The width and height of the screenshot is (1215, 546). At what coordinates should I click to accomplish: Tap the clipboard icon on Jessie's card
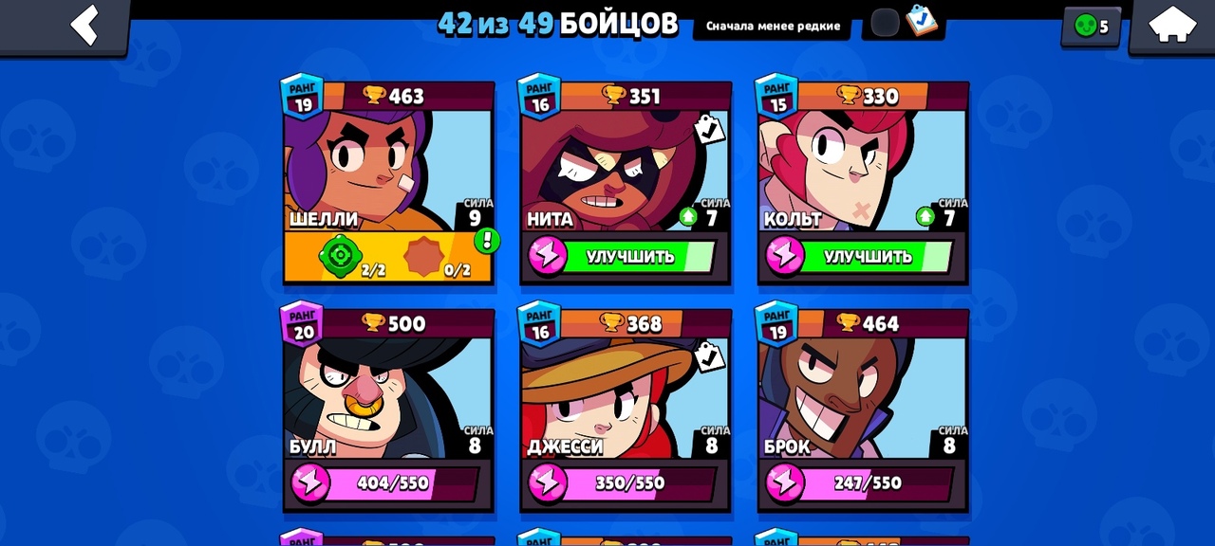point(708,356)
